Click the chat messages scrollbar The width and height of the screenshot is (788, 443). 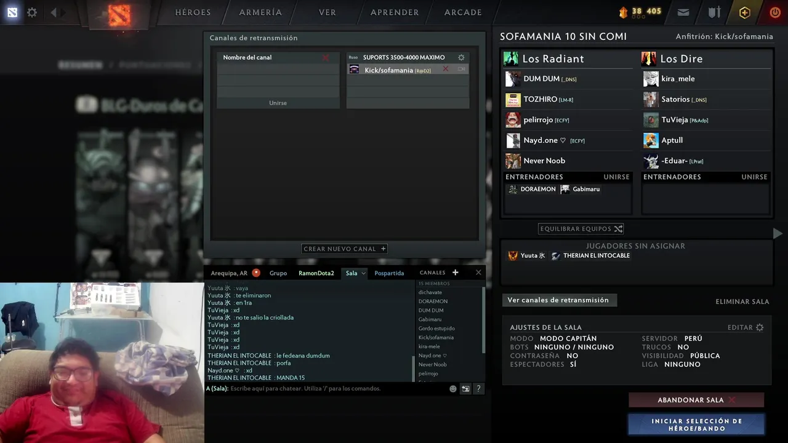(413, 369)
